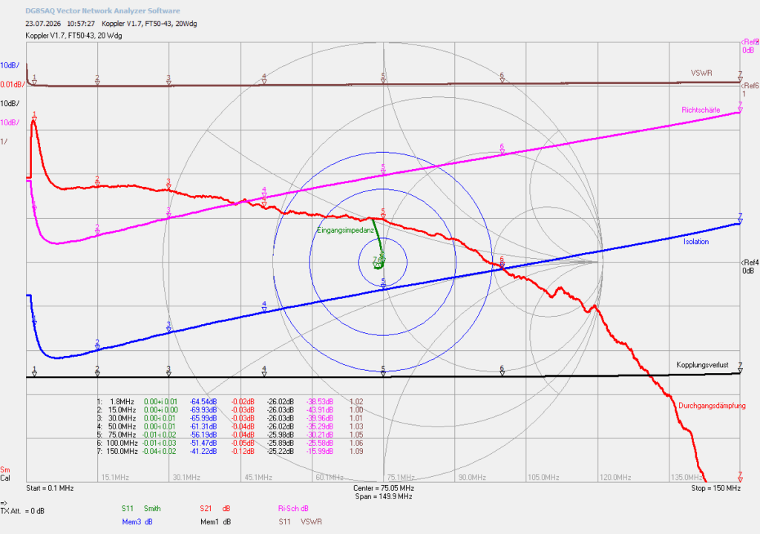Click marker 7 on the Richtschärfe trace
760x534 pixels.
click(740, 107)
